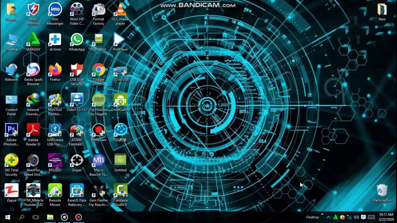Select the DroidCam icon
This screenshot has width=397, height=223.
(120, 102)
